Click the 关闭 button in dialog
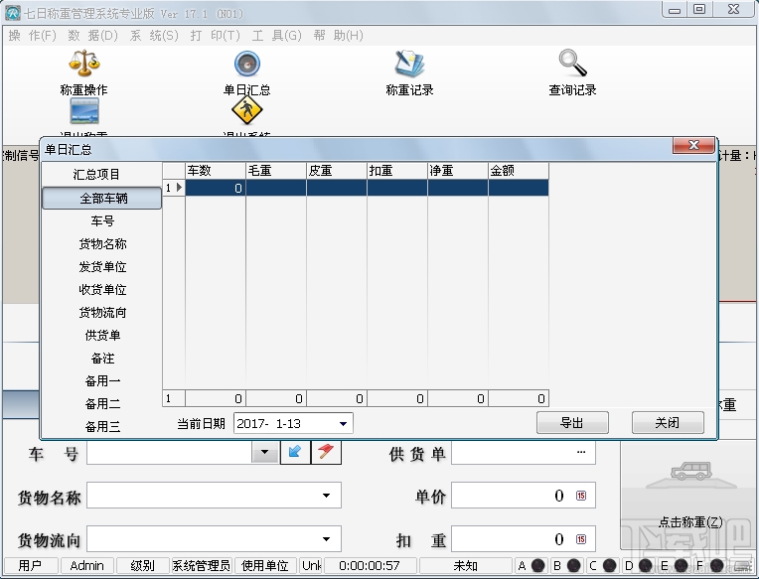The height and width of the screenshot is (579, 759). 668,423
